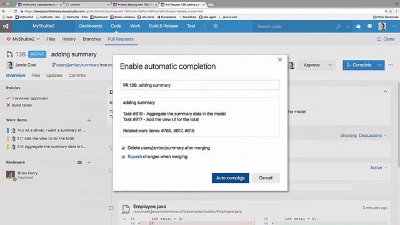Viewport: 400px width, 225px height.
Task: Add a work item with plus icon
Action: [x=89, y=120]
